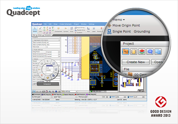This screenshot has width=178, height=124.
Task: Choose the Line drawing tool
Action: pyautogui.click(x=40, y=30)
